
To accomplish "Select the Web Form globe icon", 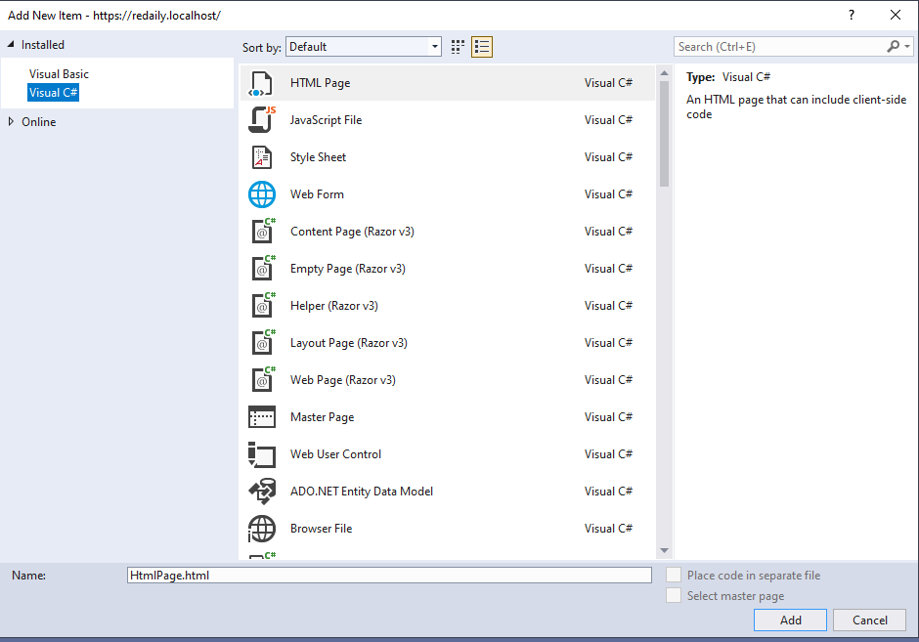I will click(x=261, y=194).
